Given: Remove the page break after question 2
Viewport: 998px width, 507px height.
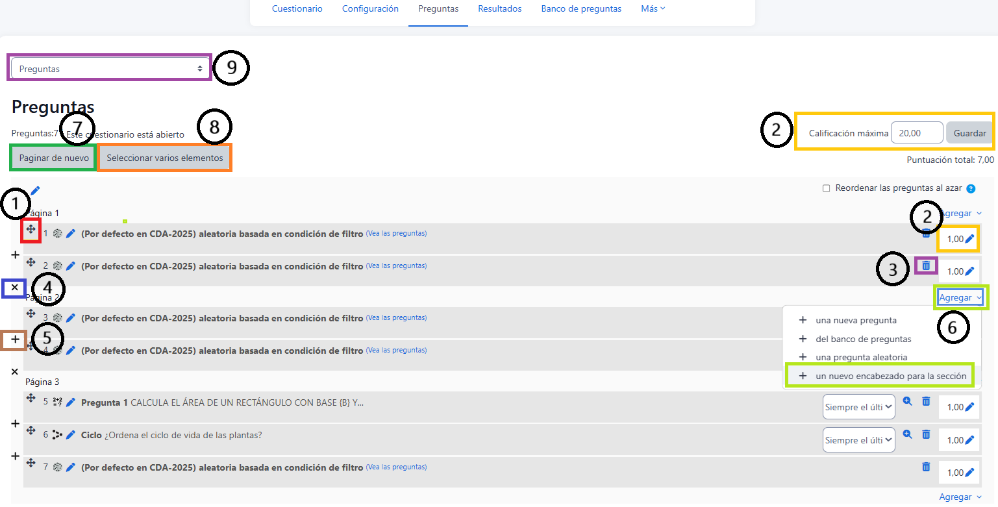Looking at the screenshot, I should pos(15,287).
